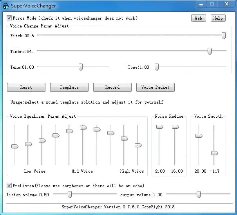Click the Voice Smooth -117 slider handle

point(215,153)
